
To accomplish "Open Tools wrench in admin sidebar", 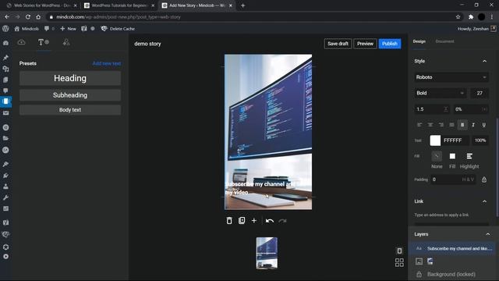I will [x=5, y=197].
